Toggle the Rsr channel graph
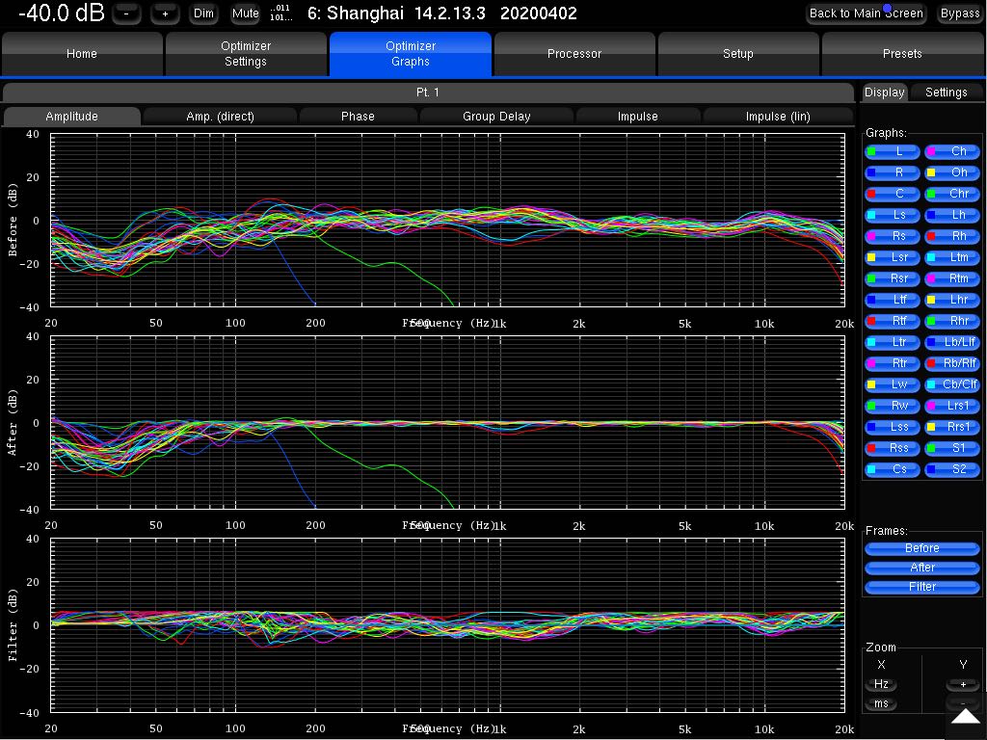 point(893,278)
